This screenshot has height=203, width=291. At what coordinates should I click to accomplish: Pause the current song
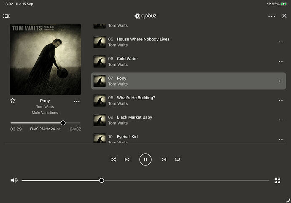click(x=145, y=160)
